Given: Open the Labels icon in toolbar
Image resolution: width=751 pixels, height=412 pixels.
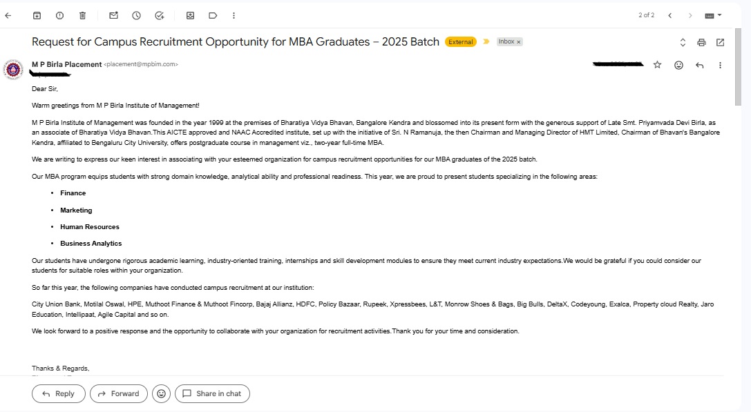Looking at the screenshot, I should point(213,16).
